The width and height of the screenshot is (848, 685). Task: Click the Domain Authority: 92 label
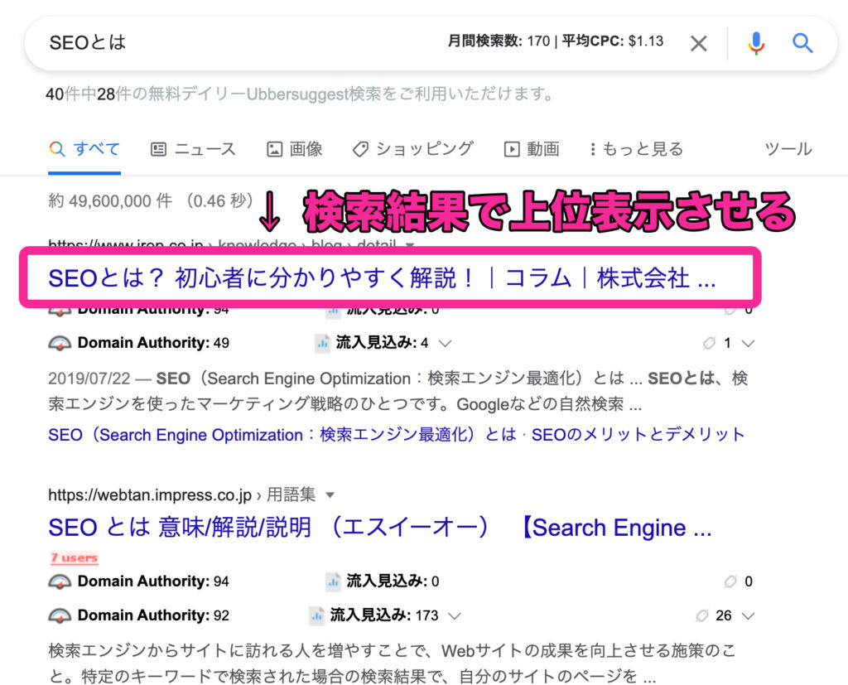tap(153, 615)
